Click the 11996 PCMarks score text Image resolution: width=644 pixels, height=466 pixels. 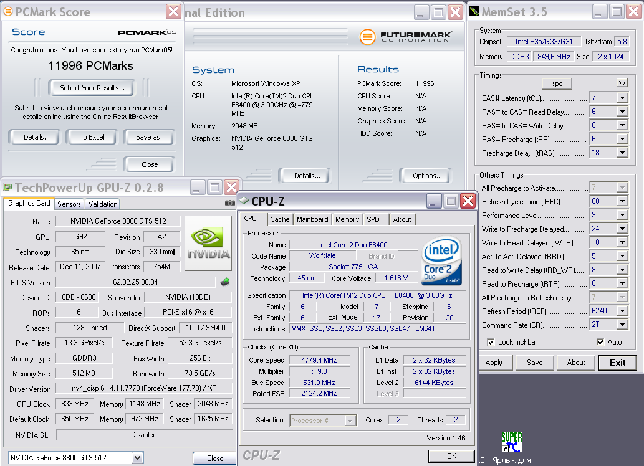[x=91, y=65]
